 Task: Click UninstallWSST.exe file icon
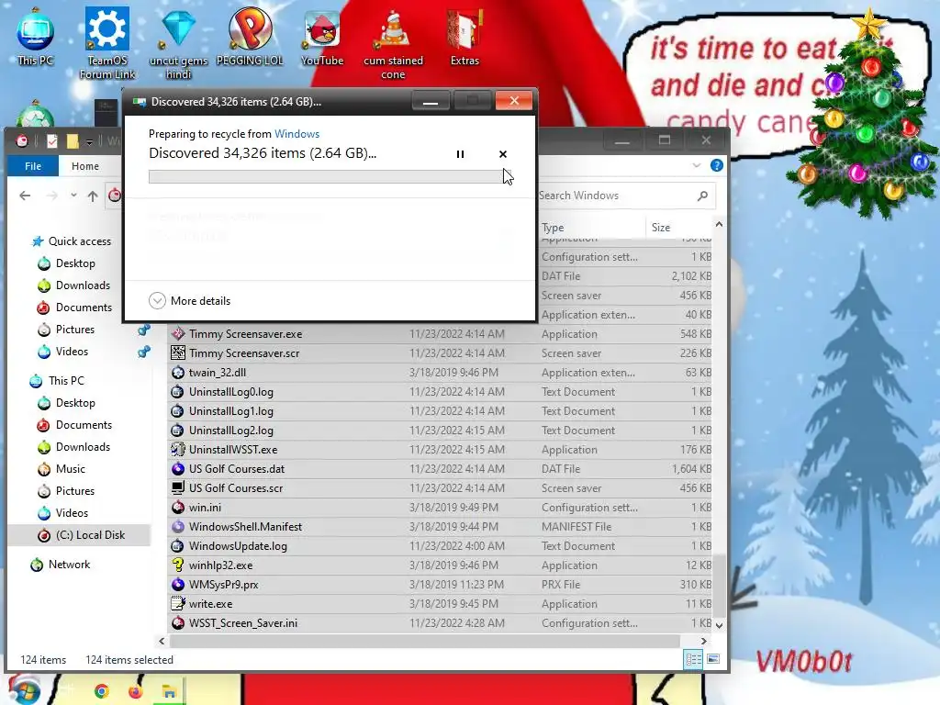coord(177,450)
